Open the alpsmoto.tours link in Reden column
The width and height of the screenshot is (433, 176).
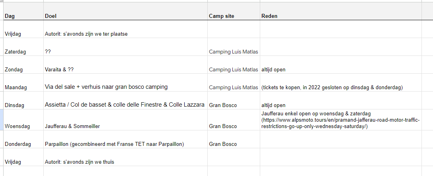(x=340, y=123)
